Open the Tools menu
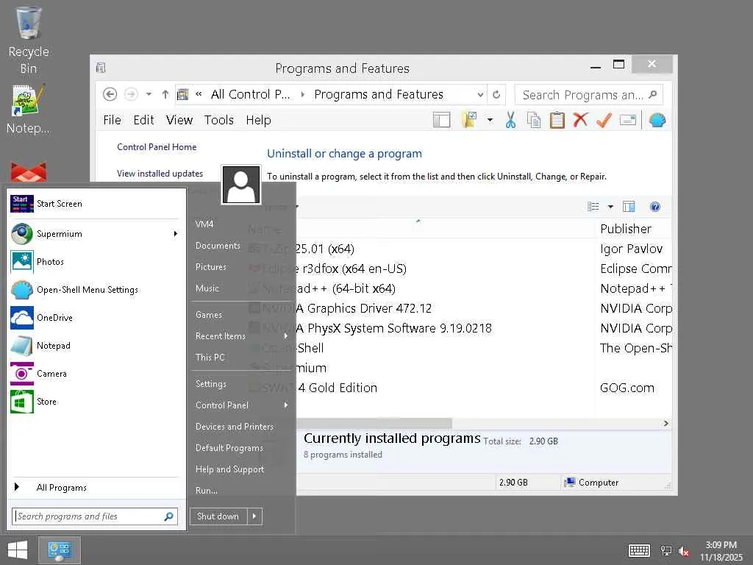 pyautogui.click(x=219, y=120)
